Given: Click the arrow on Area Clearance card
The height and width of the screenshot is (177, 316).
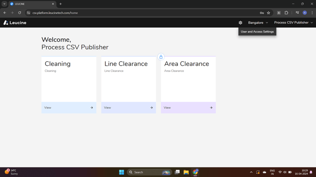Looking at the screenshot, I should tap(211, 108).
